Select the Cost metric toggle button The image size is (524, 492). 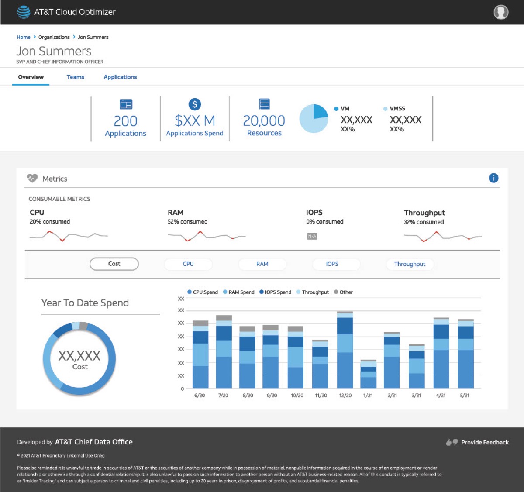114,264
